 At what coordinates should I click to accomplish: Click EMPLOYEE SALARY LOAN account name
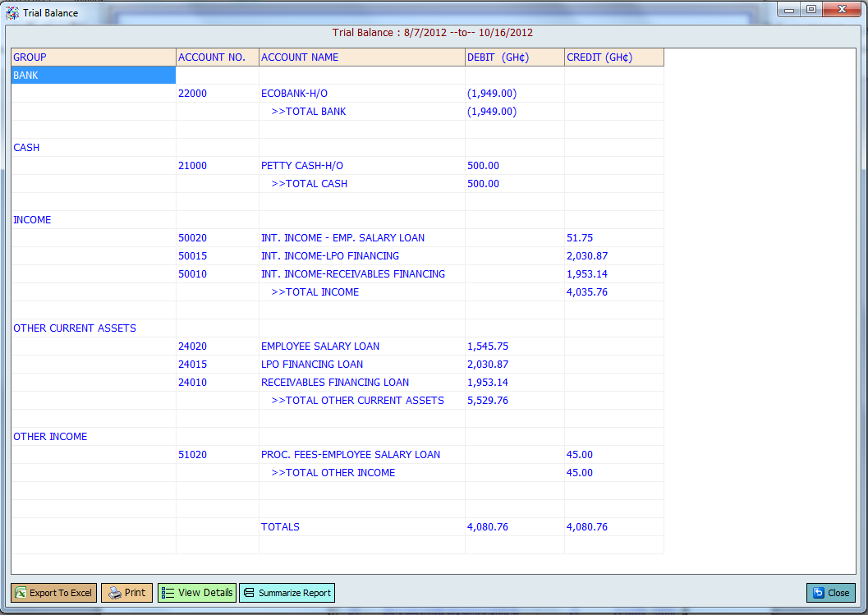(320, 347)
